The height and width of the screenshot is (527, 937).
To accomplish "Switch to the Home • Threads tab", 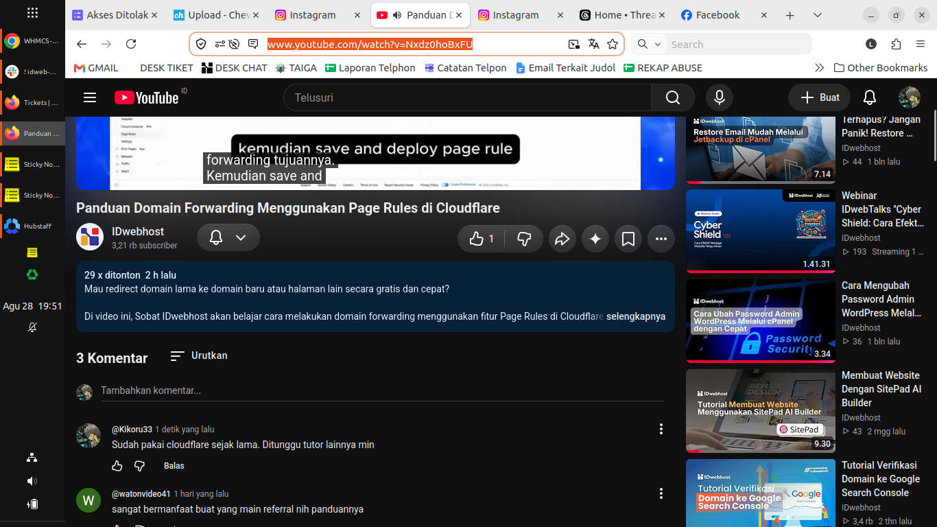I will [x=622, y=15].
